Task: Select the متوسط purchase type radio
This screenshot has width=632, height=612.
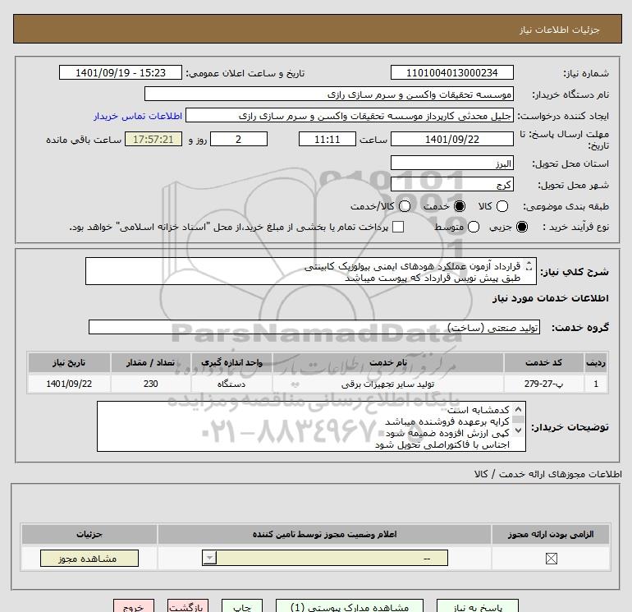Action: (x=474, y=227)
